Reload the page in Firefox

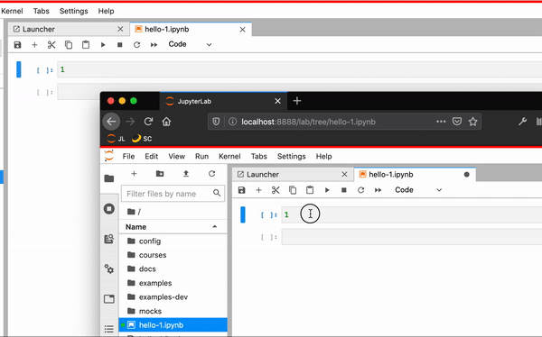click(148, 122)
